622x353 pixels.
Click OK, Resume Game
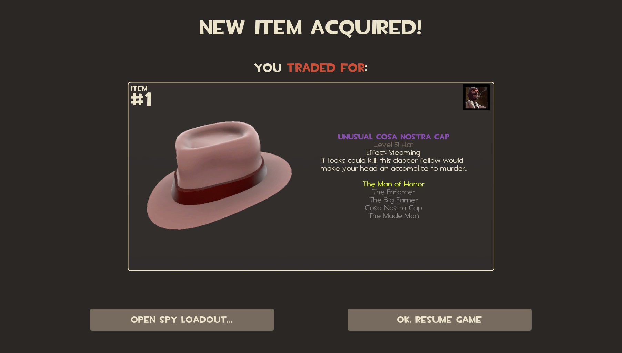(x=440, y=320)
